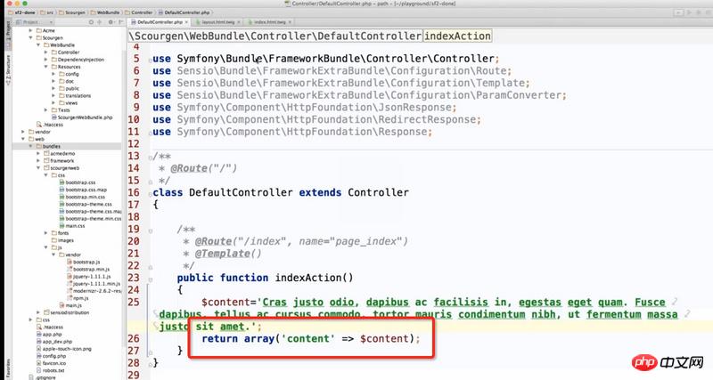Click the Run arrow in toolbar
Image resolution: width=713 pixels, height=380 pixels.
click(x=690, y=12)
